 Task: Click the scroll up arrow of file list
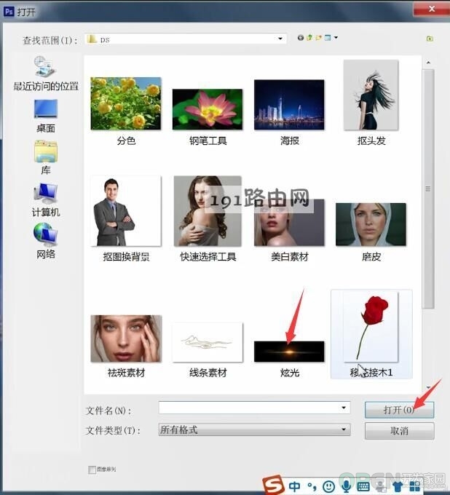428,63
